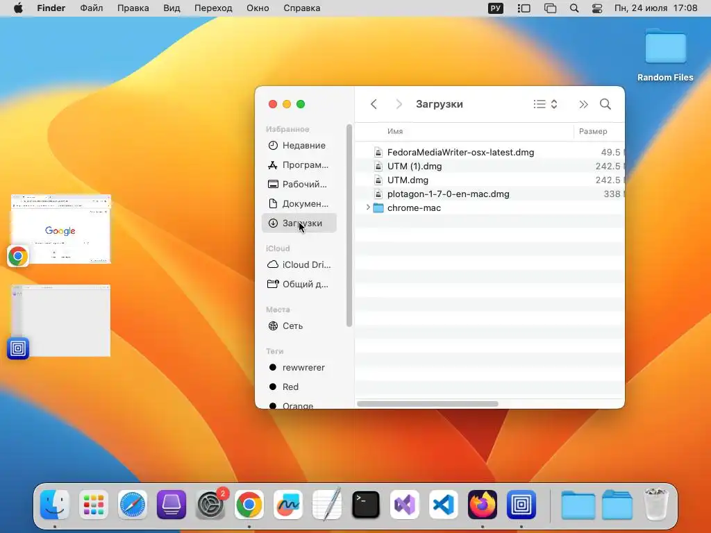Go back in the Finder window
Image resolution: width=711 pixels, height=533 pixels.
pos(374,104)
